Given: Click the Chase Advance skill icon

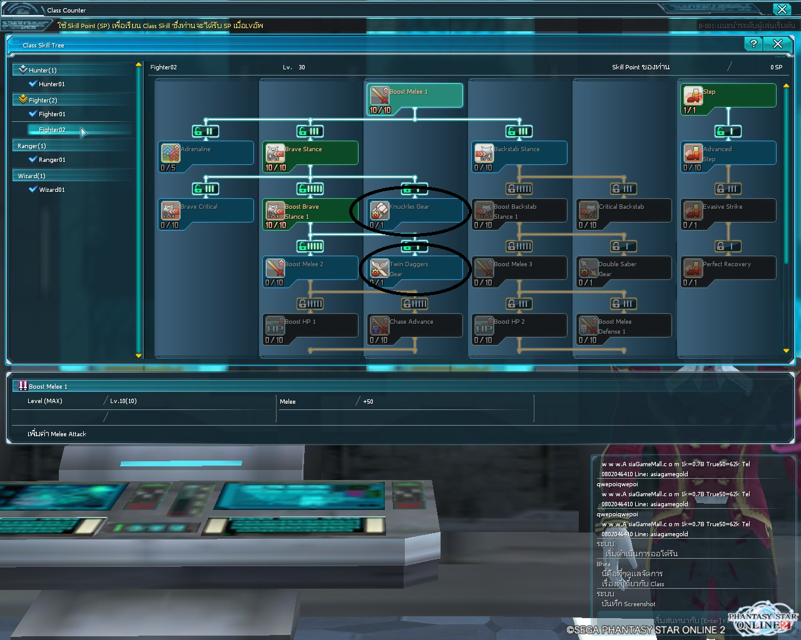Looking at the screenshot, I should click(380, 325).
